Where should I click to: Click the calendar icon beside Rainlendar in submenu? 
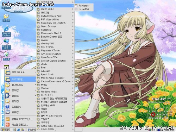click(x=76, y=6)
